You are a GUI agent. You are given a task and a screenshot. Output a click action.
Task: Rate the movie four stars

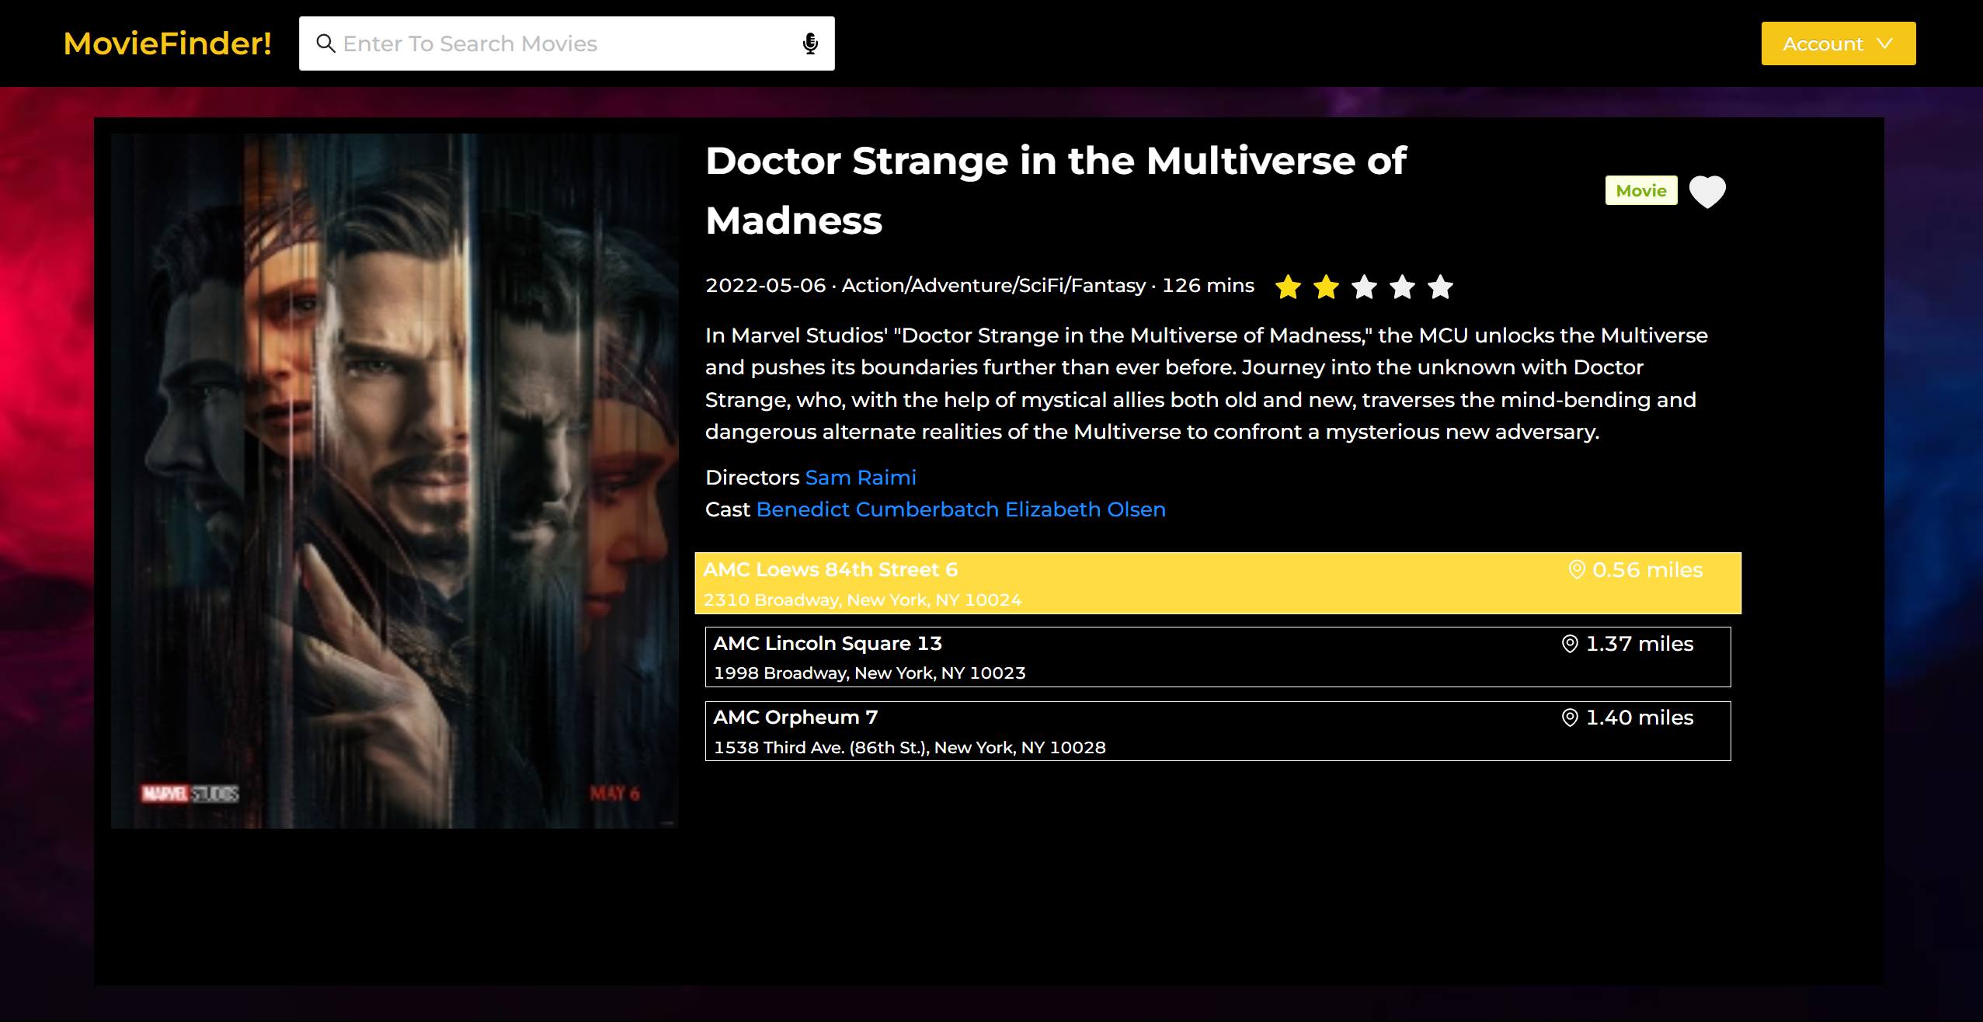coord(1402,287)
